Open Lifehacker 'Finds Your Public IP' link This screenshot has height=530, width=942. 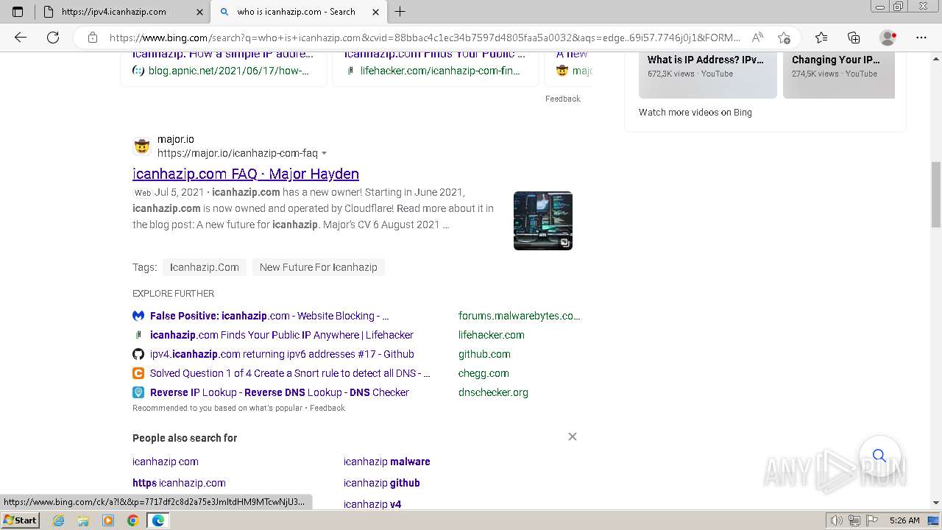(x=282, y=335)
